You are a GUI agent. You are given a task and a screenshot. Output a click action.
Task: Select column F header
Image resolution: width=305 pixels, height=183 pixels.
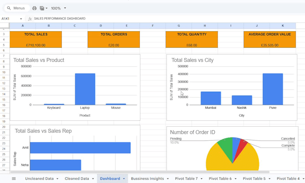pos(152,26)
